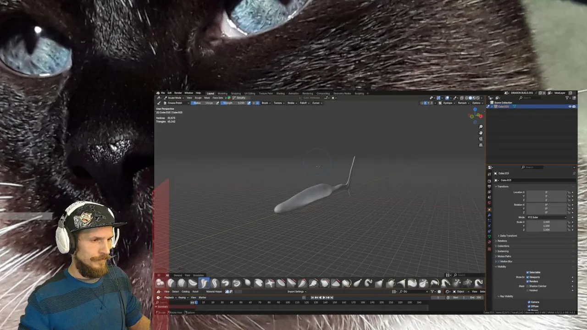Toggle X axis symmetry button
Viewport: 587px width, 330px height.
425,103
